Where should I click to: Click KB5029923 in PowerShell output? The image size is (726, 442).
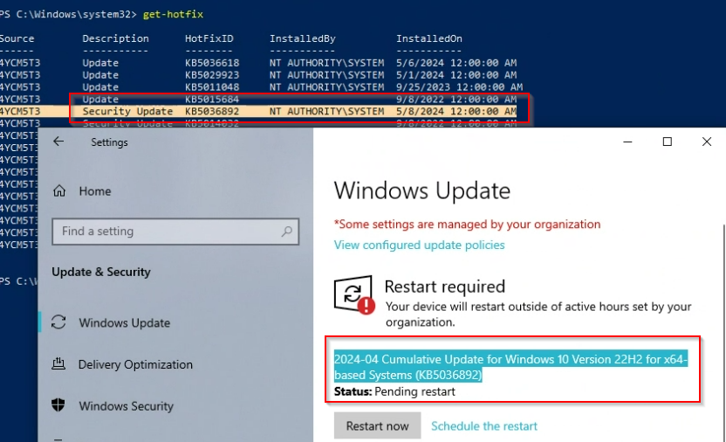(212, 74)
